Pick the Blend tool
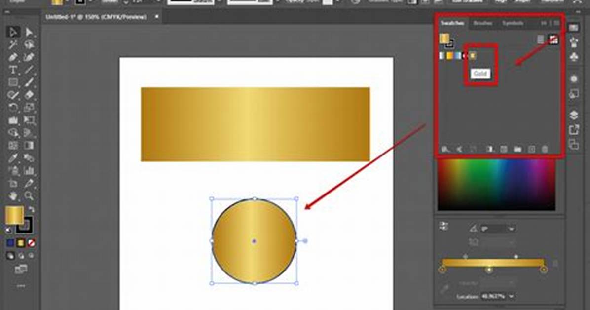This screenshot has width=590, height=310. (29, 158)
